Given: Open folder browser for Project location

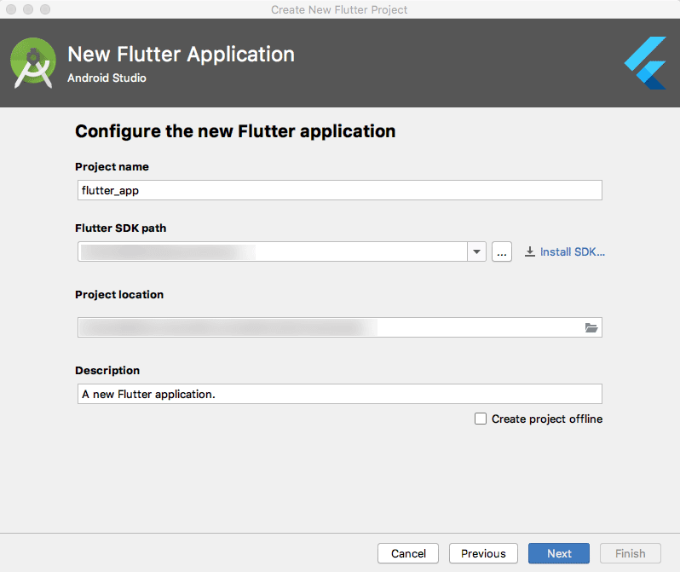Looking at the screenshot, I should pos(591,327).
